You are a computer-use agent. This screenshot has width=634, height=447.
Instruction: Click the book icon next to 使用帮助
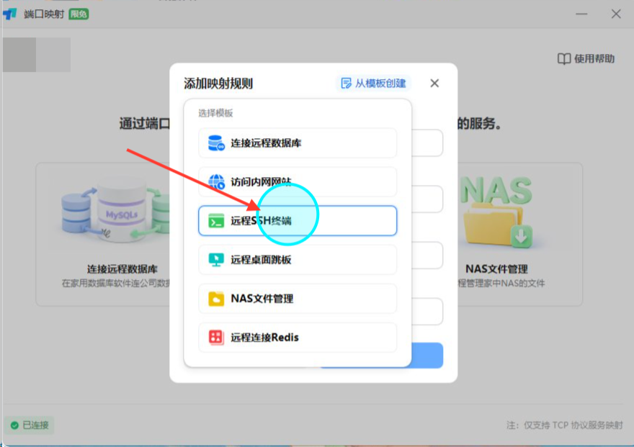point(563,59)
